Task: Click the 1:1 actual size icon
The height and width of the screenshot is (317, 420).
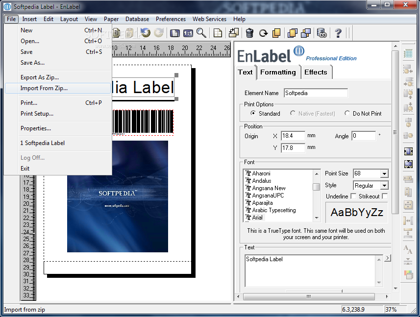Action: tap(188, 33)
